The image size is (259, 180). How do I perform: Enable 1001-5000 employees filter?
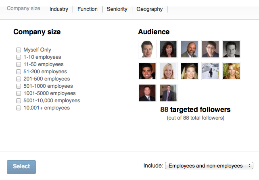point(19,93)
